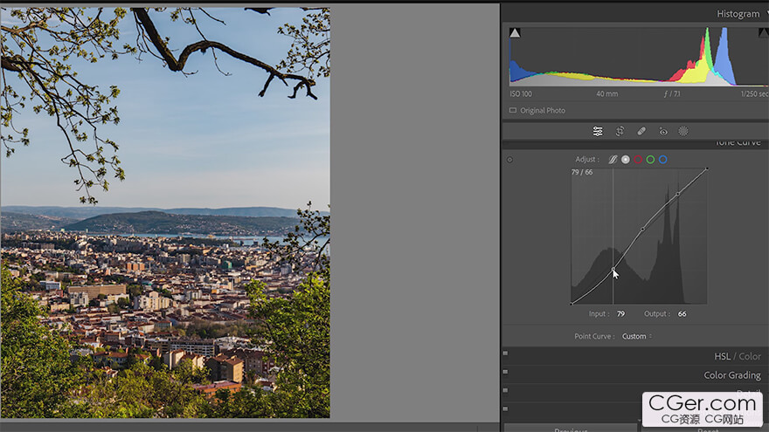Toggle the switch below Color Grading panel
769x432 pixels.
point(505,390)
